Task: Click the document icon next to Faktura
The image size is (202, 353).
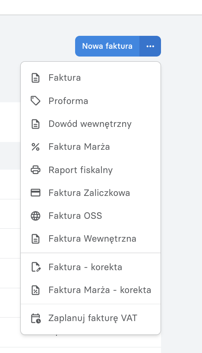Action: click(35, 78)
